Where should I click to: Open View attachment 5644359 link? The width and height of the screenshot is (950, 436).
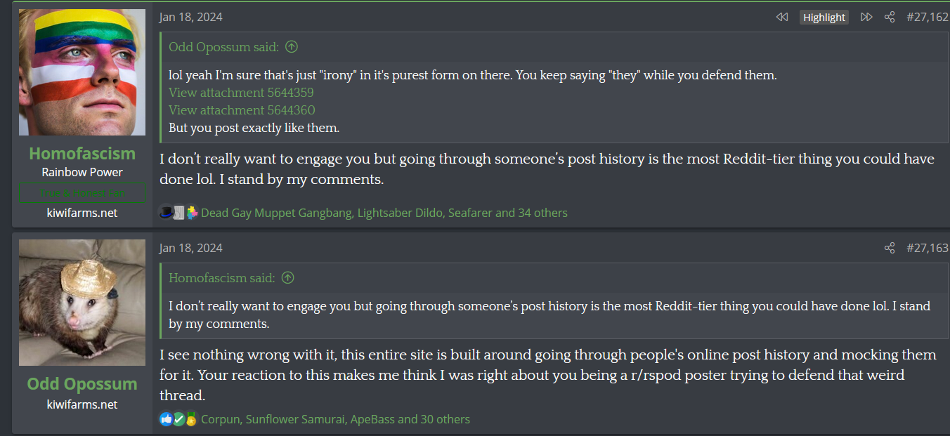click(x=241, y=93)
